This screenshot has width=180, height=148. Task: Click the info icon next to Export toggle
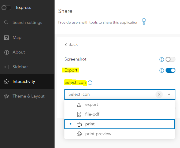pyautogui.click(x=162, y=70)
